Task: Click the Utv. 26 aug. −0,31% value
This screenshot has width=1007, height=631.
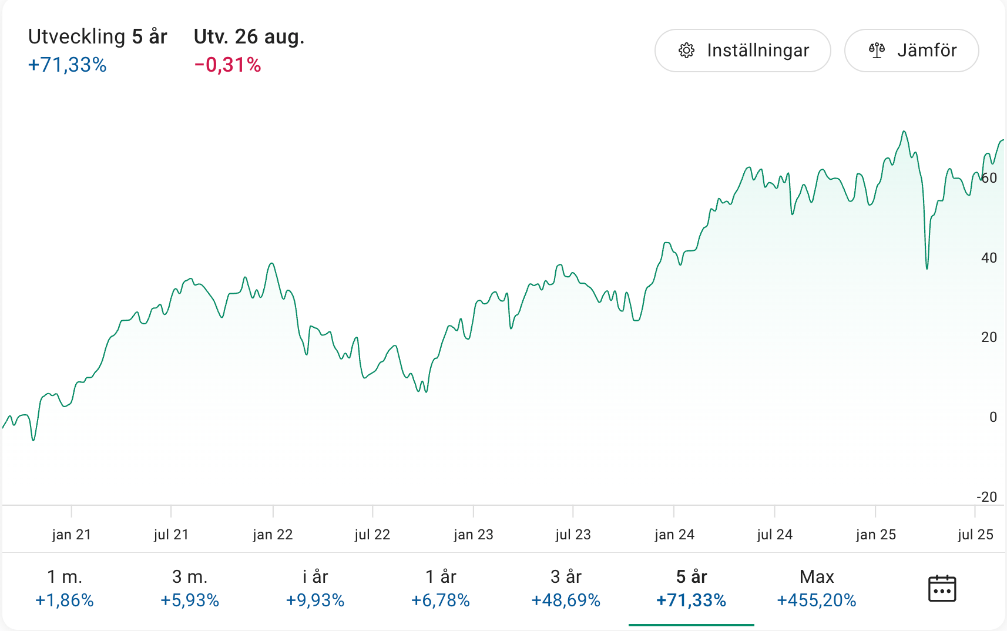Action: point(228,65)
